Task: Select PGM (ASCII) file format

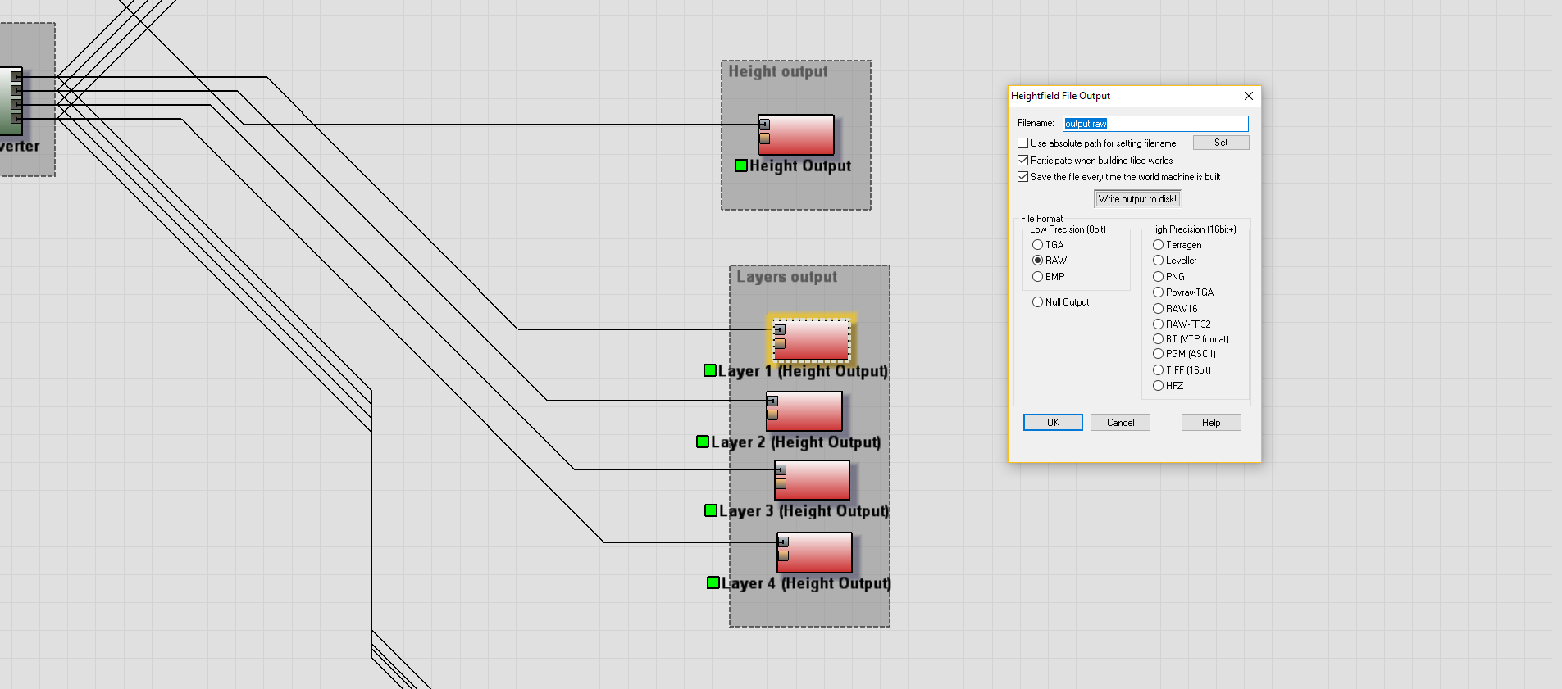Action: pyautogui.click(x=1159, y=354)
